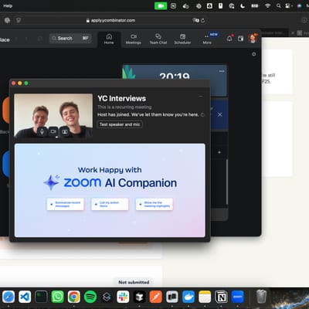Screen dimensions: 309x309
Task: Click the privacy shield icon left of address bar
Action: coord(19,20)
